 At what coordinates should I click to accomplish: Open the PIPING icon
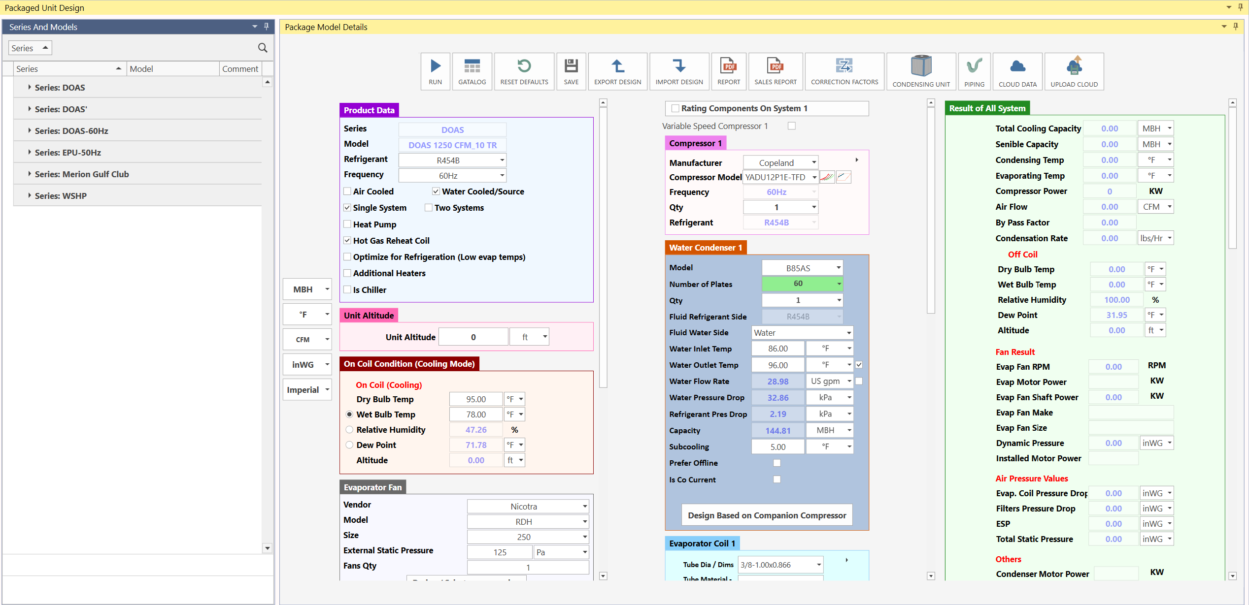(974, 71)
